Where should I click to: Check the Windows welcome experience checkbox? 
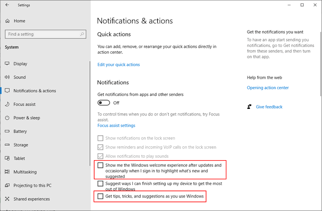tap(100, 165)
